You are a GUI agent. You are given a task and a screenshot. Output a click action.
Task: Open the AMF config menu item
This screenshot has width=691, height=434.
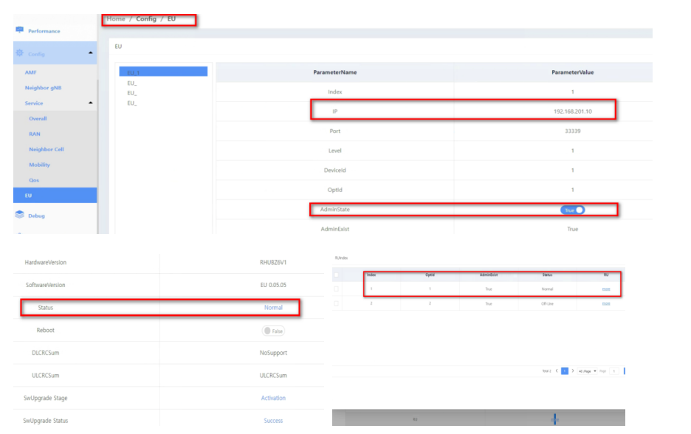pyautogui.click(x=30, y=72)
